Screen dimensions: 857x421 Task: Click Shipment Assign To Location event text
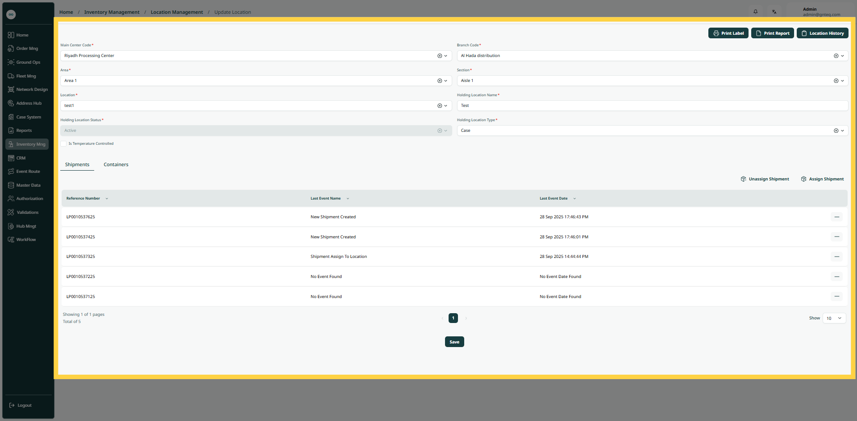click(339, 257)
